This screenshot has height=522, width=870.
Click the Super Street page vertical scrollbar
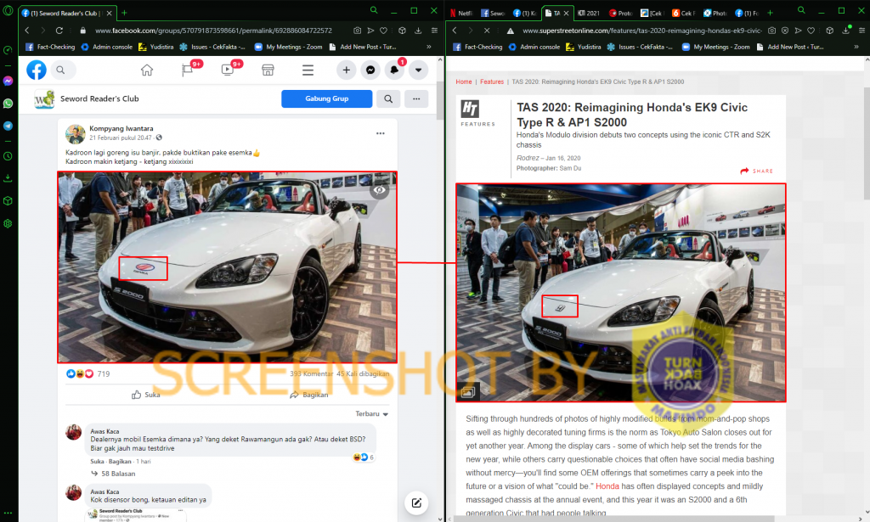click(x=867, y=143)
